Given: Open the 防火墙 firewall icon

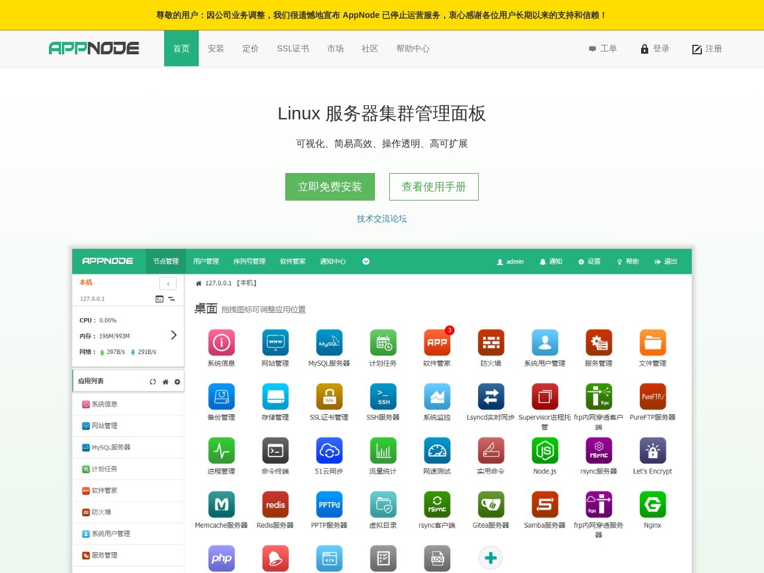Looking at the screenshot, I should click(x=490, y=343).
